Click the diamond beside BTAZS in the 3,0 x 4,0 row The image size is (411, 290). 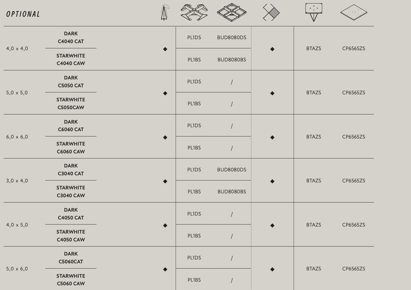(x=272, y=181)
